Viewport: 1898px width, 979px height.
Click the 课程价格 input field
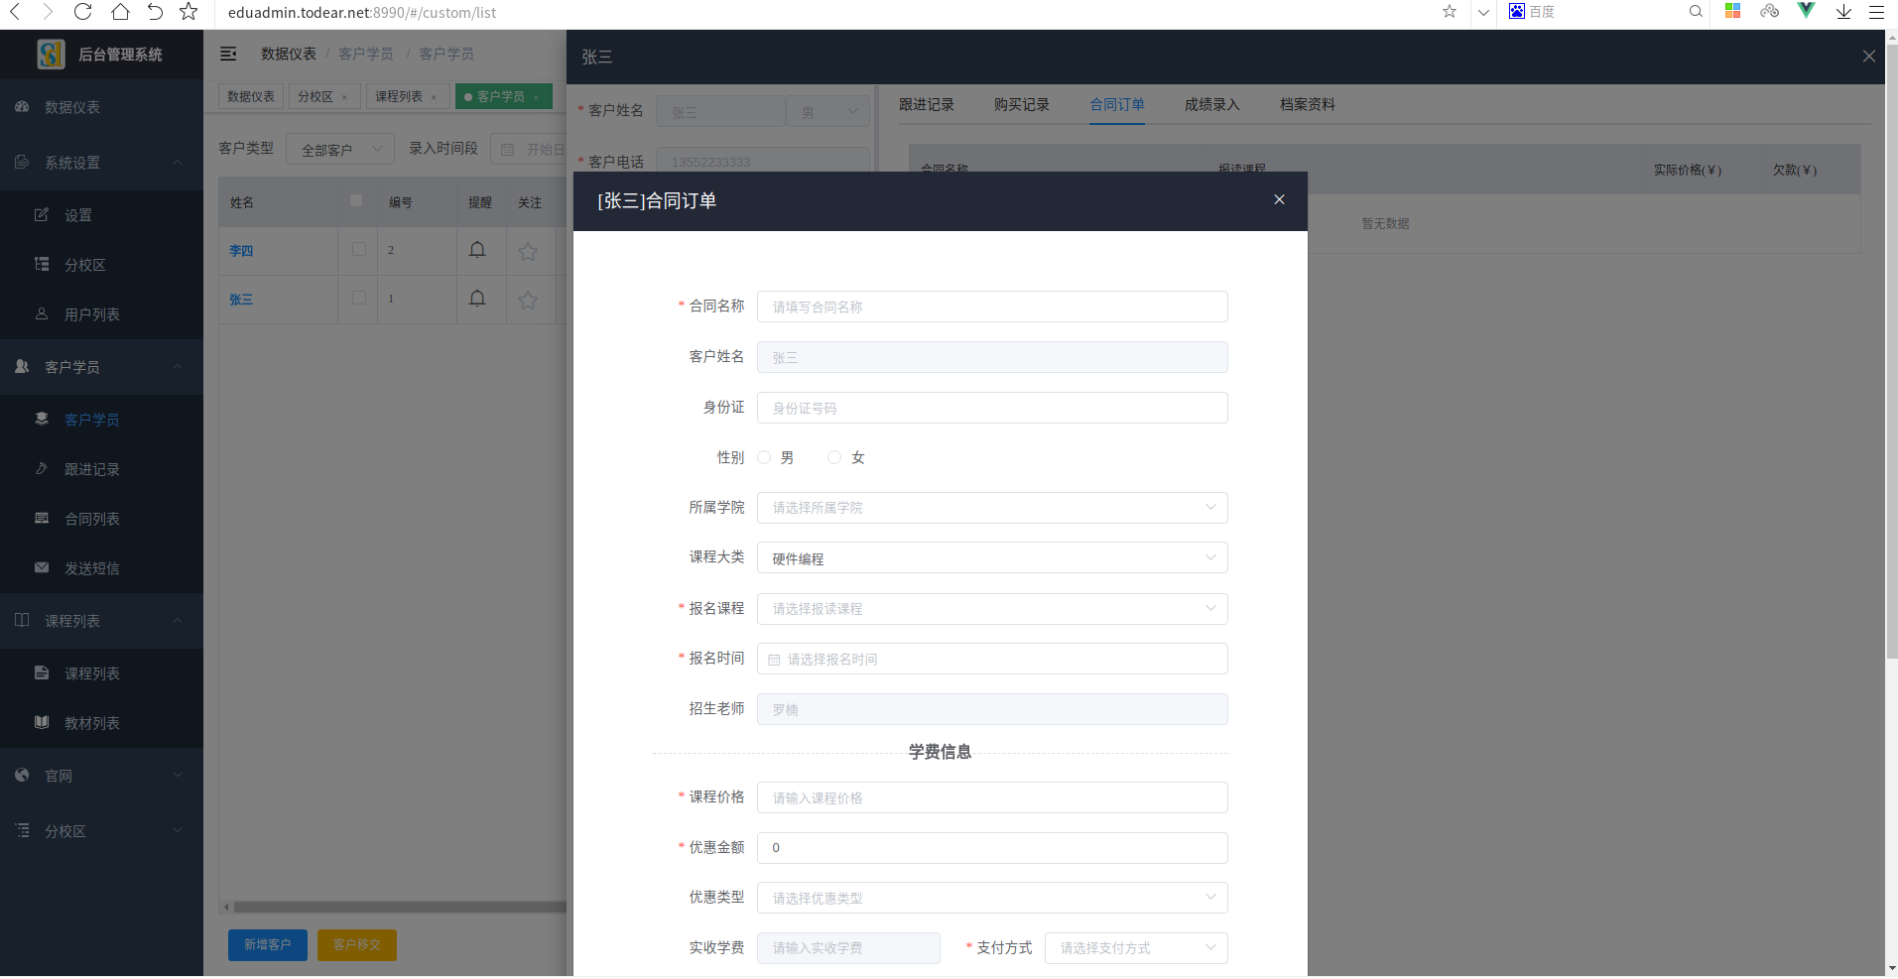(x=992, y=797)
